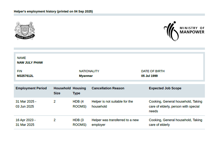Click the Ministry of Manpower logo

click(x=184, y=31)
